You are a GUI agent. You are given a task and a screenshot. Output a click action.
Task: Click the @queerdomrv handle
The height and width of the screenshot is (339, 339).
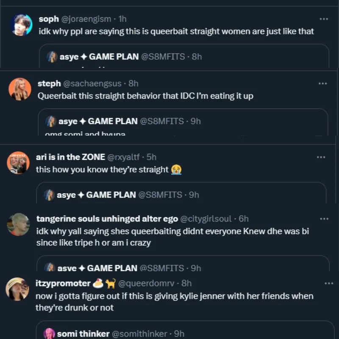tap(148, 283)
